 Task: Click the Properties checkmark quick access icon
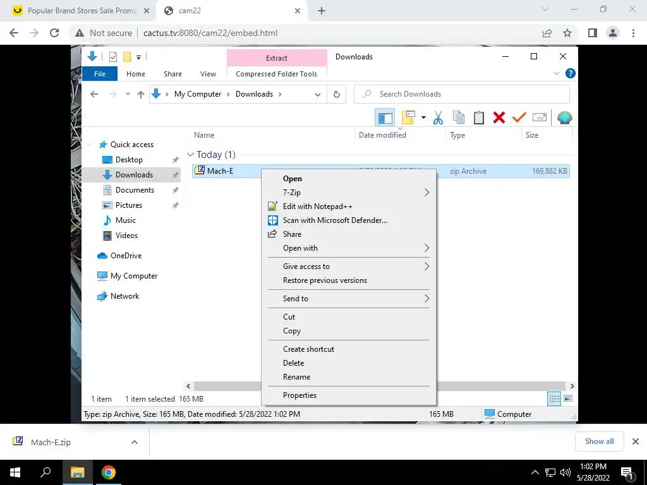112,57
